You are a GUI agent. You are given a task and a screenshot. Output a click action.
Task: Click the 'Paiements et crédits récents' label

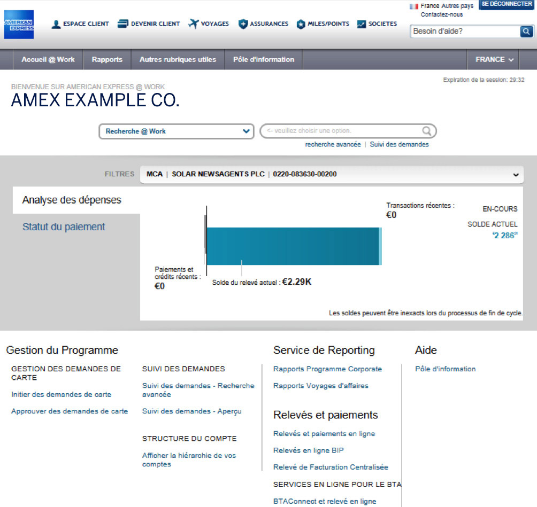pos(178,273)
